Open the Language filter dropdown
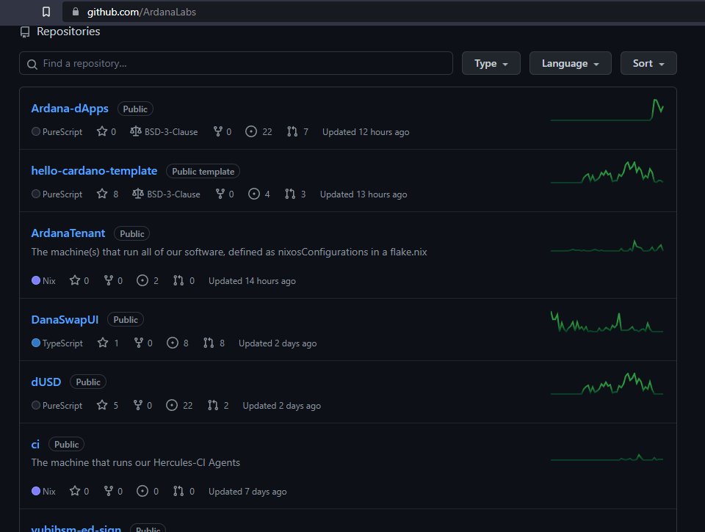Screen dimensions: 705x532 [x=570, y=63]
